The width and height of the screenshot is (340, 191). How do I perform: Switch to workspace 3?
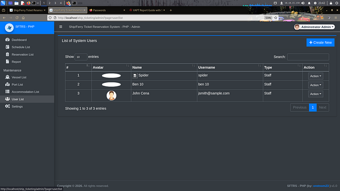click(x=55, y=3)
